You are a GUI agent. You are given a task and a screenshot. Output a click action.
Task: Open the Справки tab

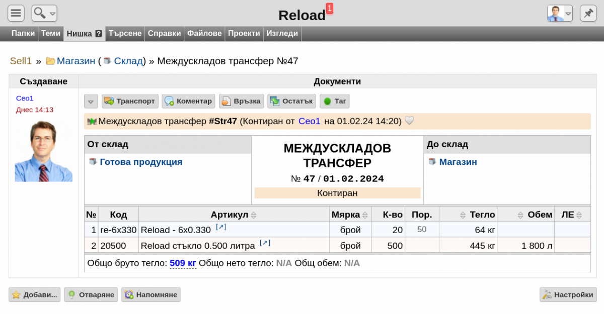[x=164, y=34]
